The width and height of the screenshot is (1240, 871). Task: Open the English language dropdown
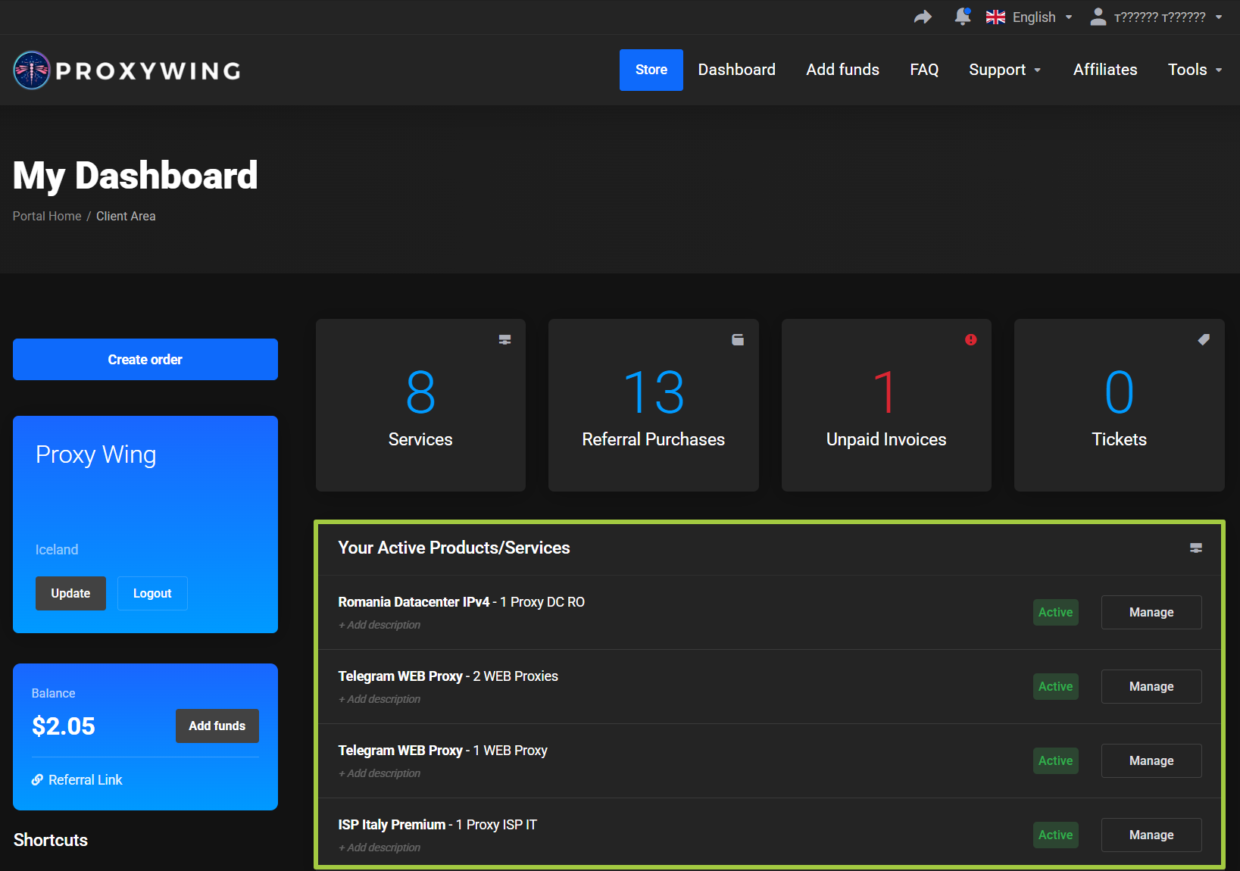[x=1042, y=17]
